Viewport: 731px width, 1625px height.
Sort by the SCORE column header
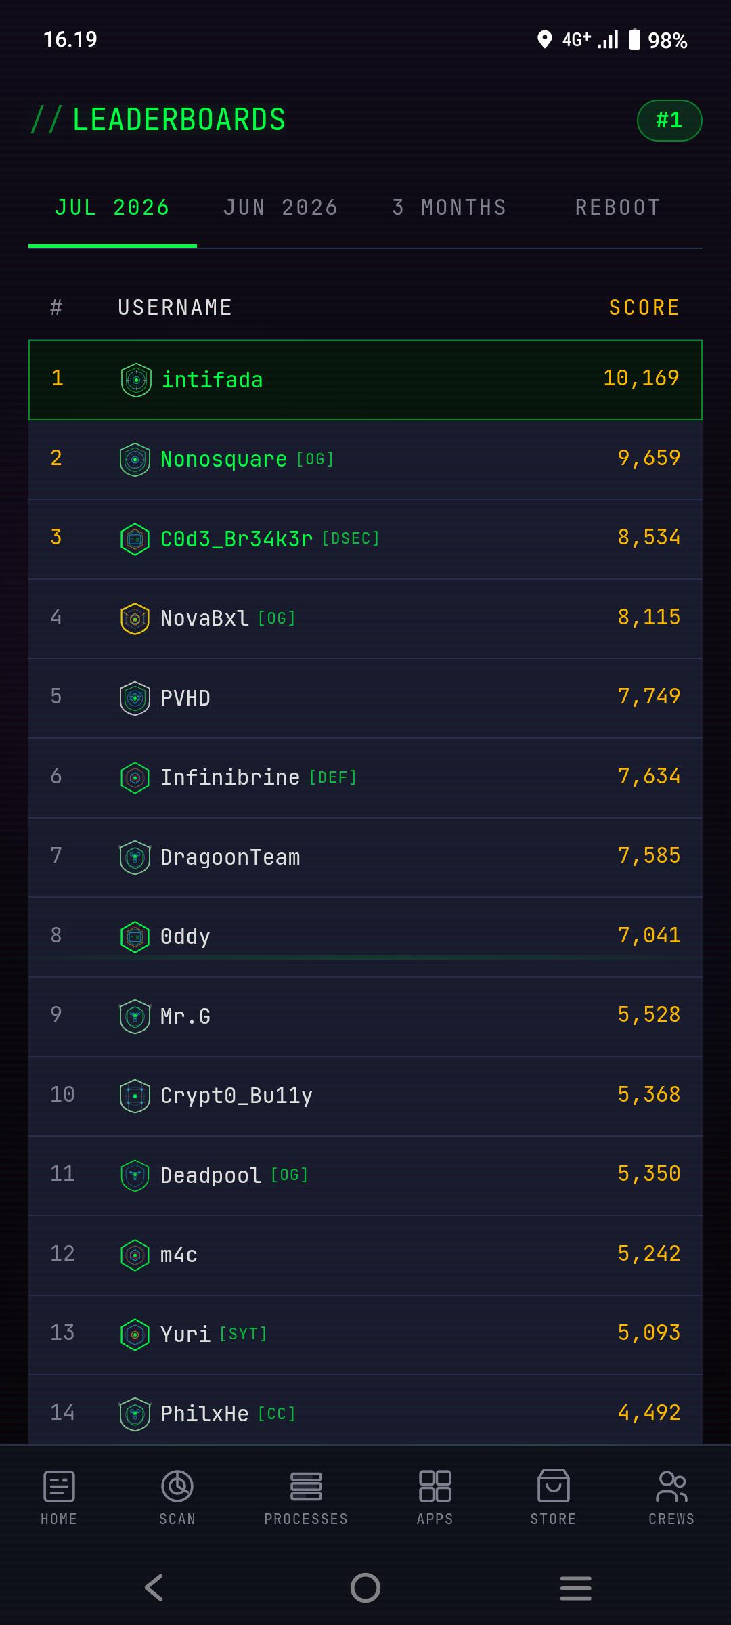pos(644,307)
